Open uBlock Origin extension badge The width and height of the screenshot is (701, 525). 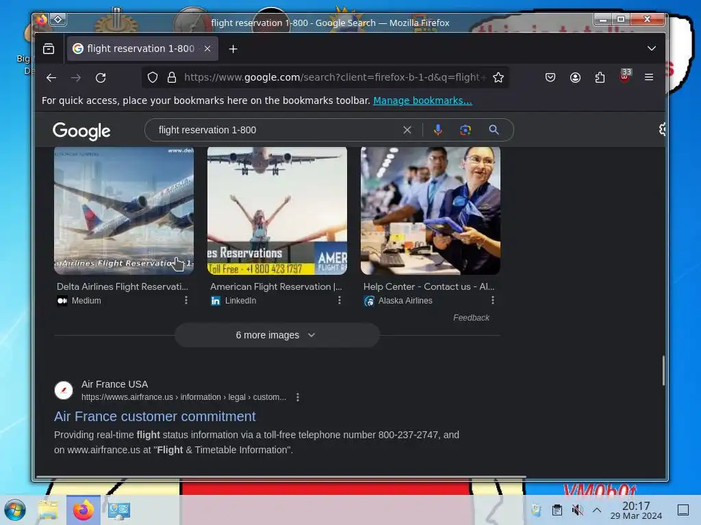625,77
